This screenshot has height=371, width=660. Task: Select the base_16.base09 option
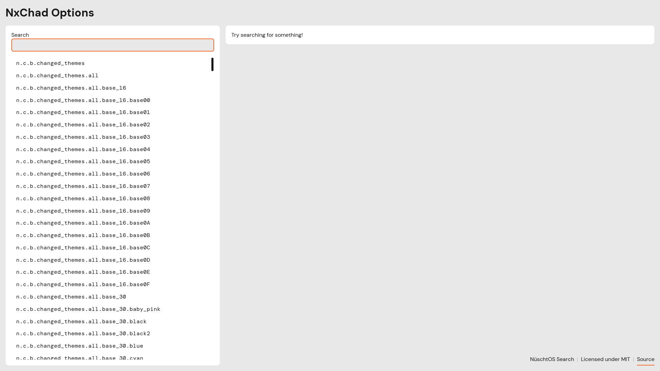coord(111,211)
